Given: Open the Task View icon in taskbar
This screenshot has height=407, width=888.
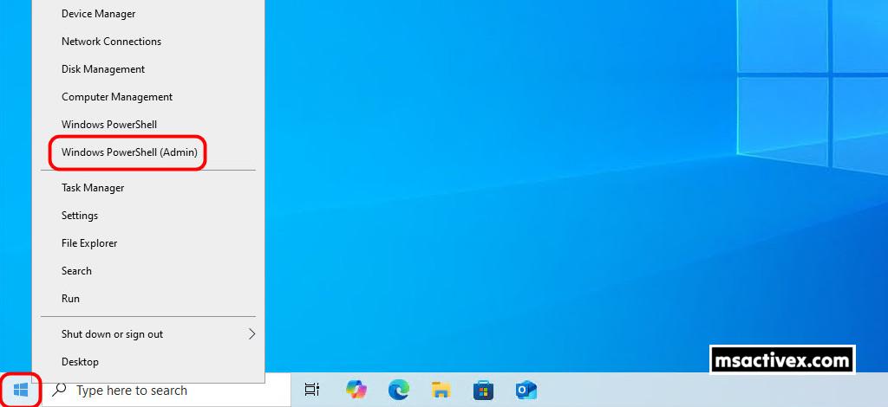Looking at the screenshot, I should (312, 391).
